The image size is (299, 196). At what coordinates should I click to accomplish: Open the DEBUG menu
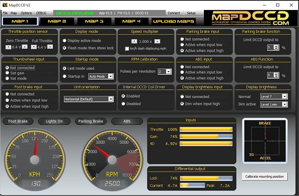(41, 13)
